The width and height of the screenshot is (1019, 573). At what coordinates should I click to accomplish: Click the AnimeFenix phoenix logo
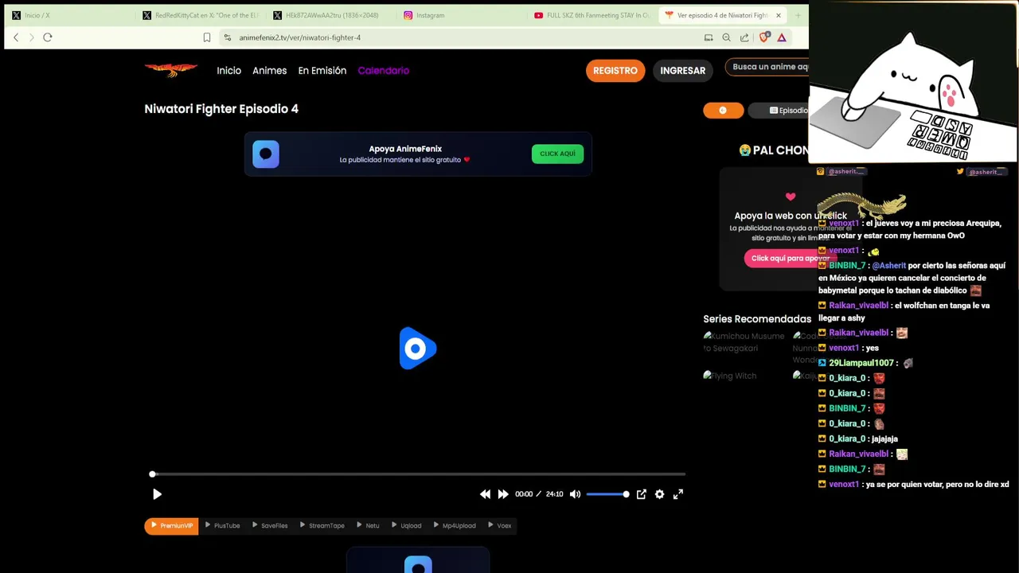pos(171,70)
